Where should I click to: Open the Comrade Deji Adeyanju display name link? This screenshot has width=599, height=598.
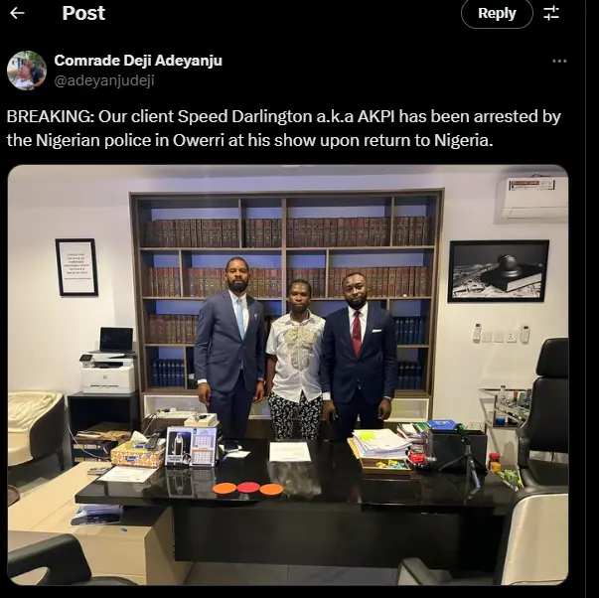click(138, 61)
